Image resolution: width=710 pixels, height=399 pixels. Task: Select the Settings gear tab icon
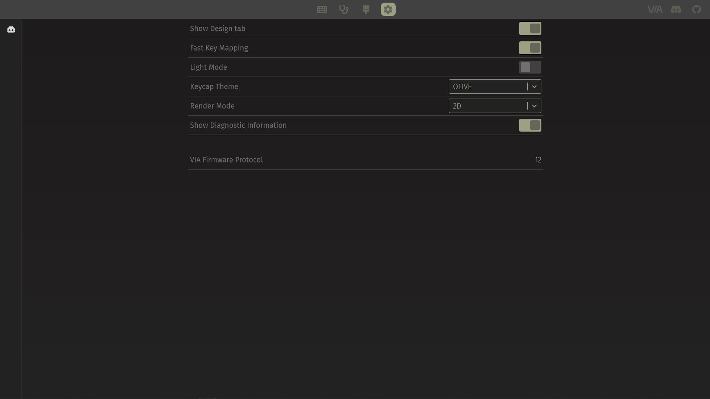pos(388,10)
